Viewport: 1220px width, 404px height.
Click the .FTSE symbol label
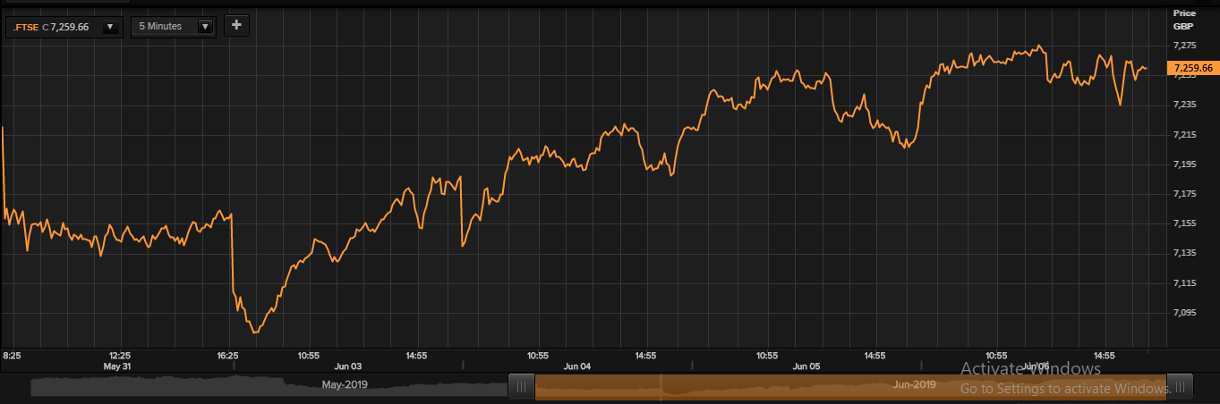26,27
